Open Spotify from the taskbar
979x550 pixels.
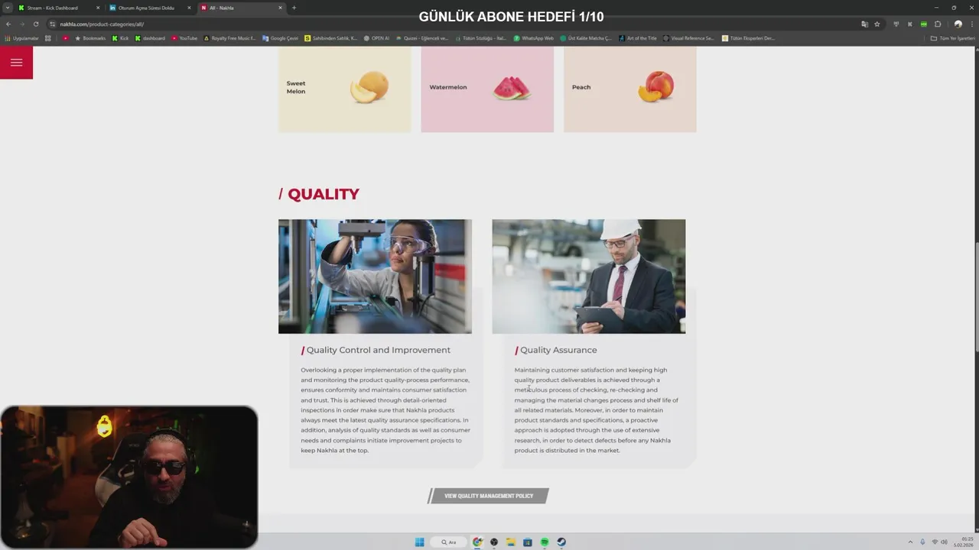(x=545, y=542)
